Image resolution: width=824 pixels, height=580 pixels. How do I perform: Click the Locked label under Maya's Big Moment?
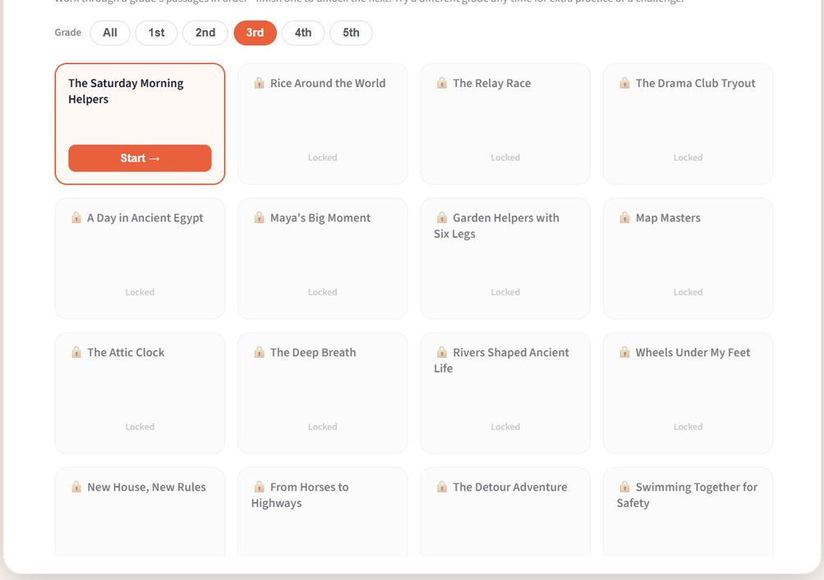(323, 292)
